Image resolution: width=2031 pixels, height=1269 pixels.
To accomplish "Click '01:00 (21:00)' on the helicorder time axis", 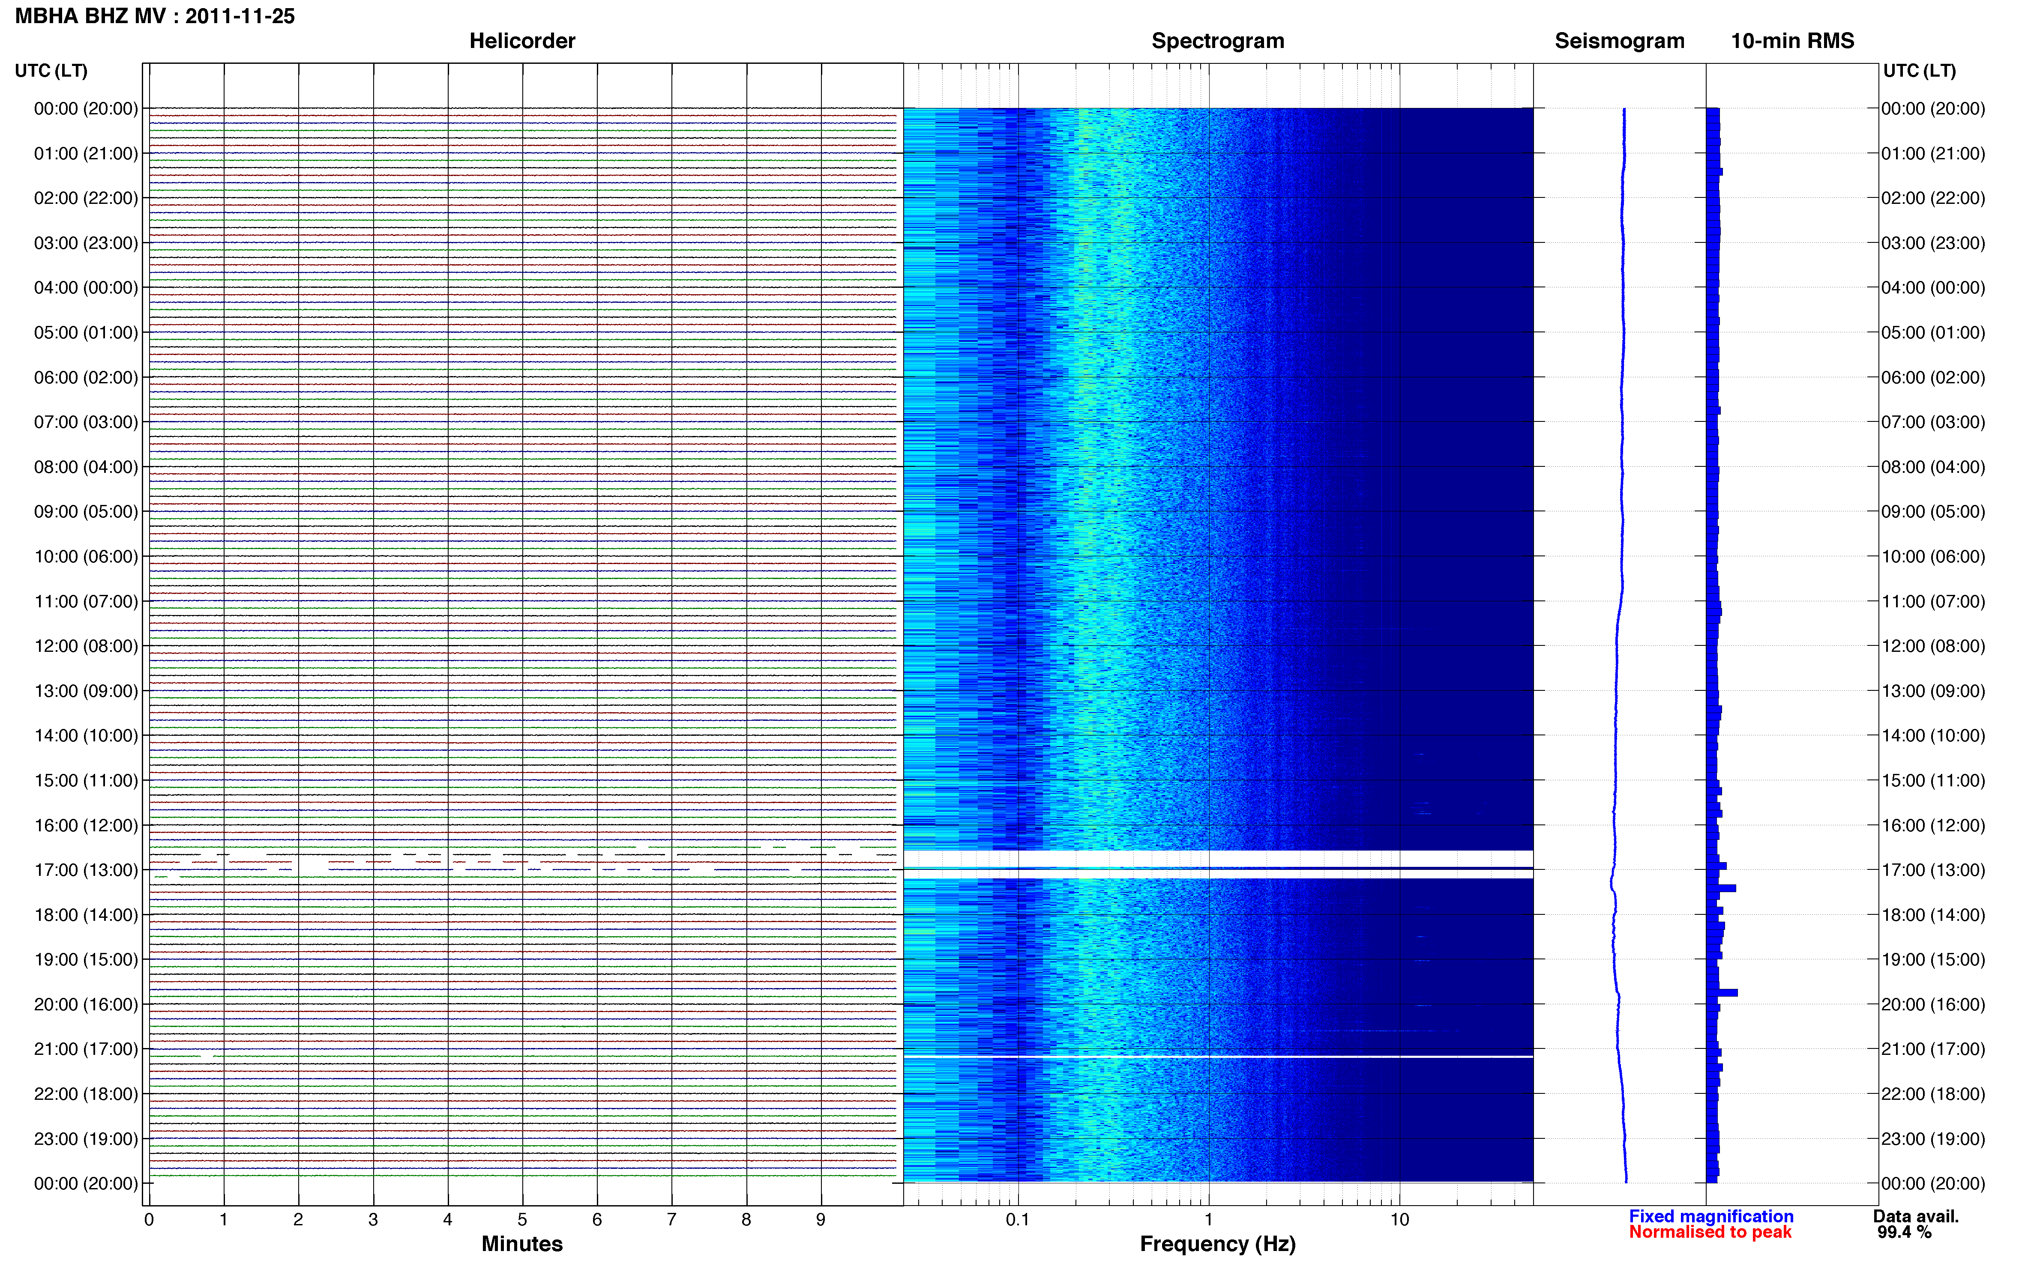I will coord(86,154).
